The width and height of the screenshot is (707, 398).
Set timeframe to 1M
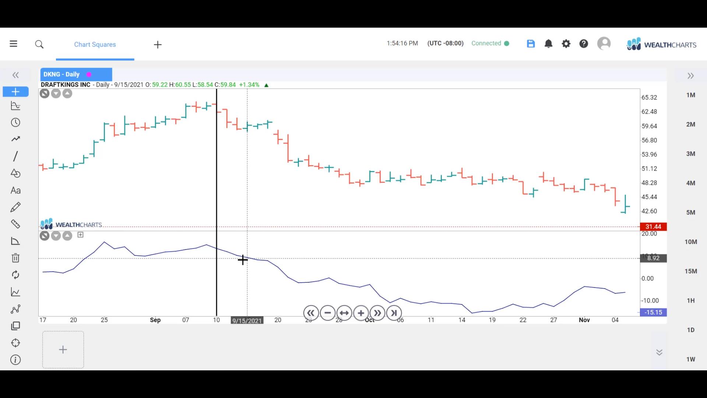[x=691, y=95]
